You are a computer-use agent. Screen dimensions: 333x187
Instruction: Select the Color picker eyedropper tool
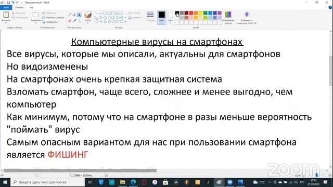[74, 21]
